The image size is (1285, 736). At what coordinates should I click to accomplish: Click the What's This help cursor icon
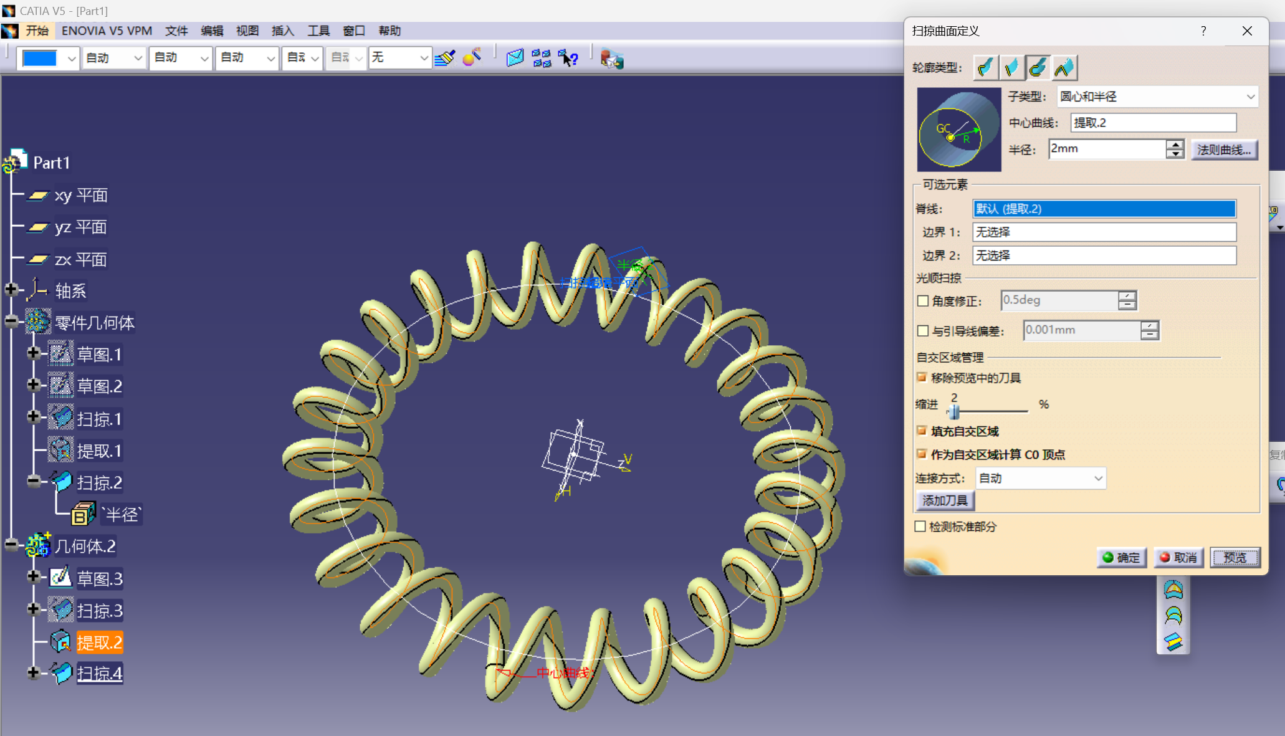click(568, 58)
